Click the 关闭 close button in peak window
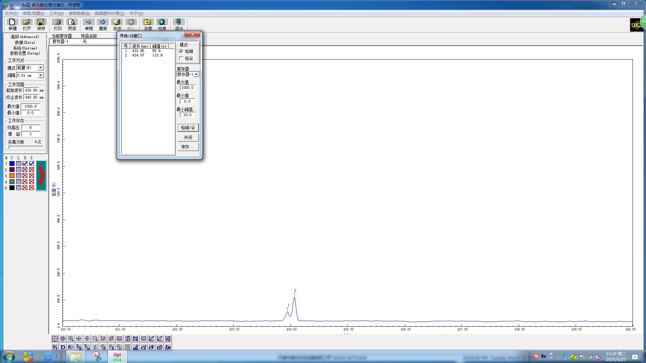 coord(188,137)
